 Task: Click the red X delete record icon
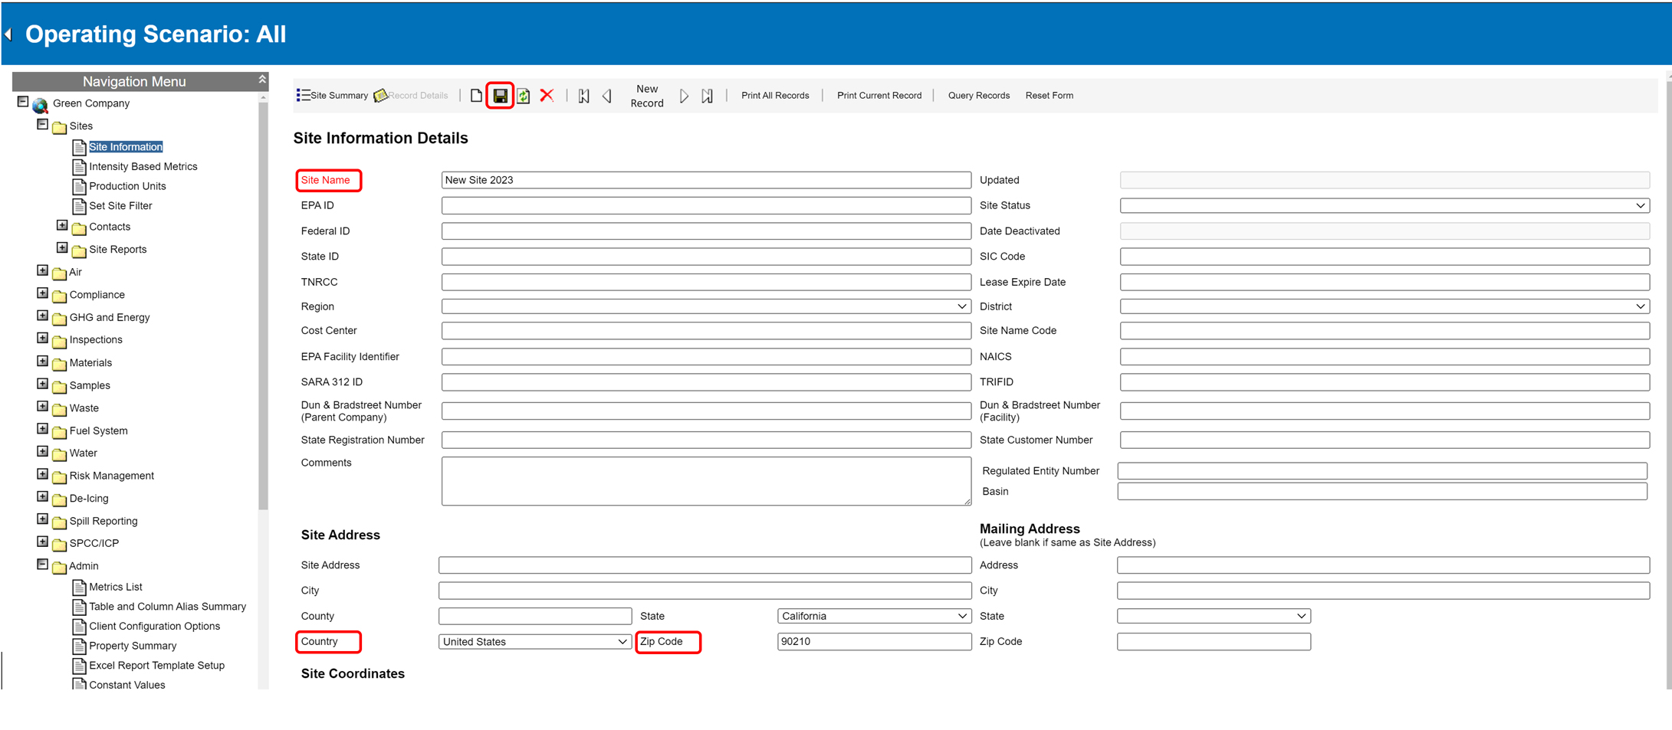[x=547, y=96]
